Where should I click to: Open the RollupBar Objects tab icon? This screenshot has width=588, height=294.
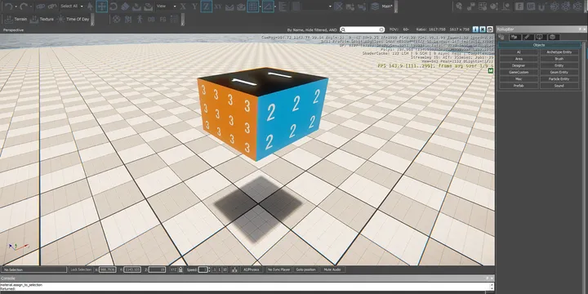pos(501,37)
